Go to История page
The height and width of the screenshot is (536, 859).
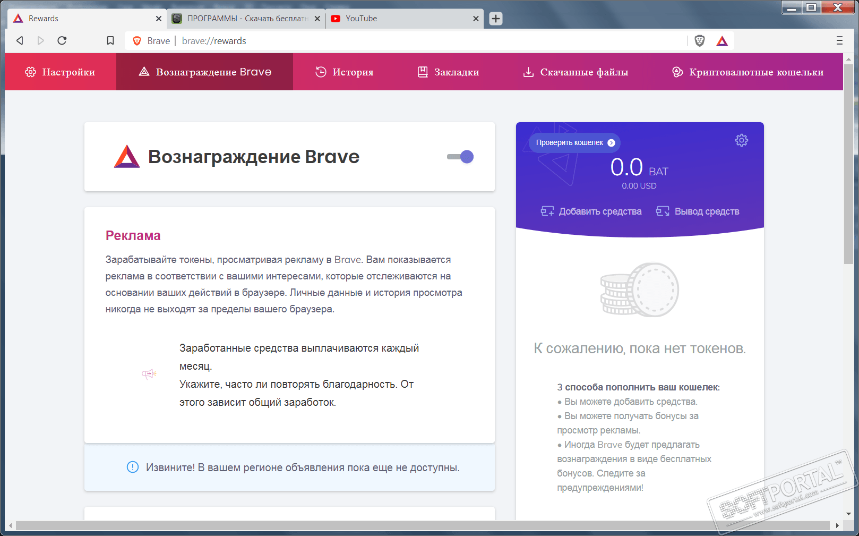(x=345, y=72)
